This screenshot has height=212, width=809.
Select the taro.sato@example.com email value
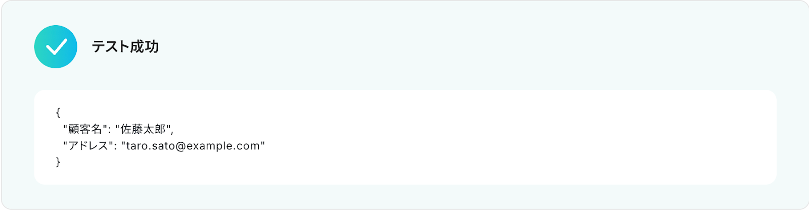click(x=193, y=146)
